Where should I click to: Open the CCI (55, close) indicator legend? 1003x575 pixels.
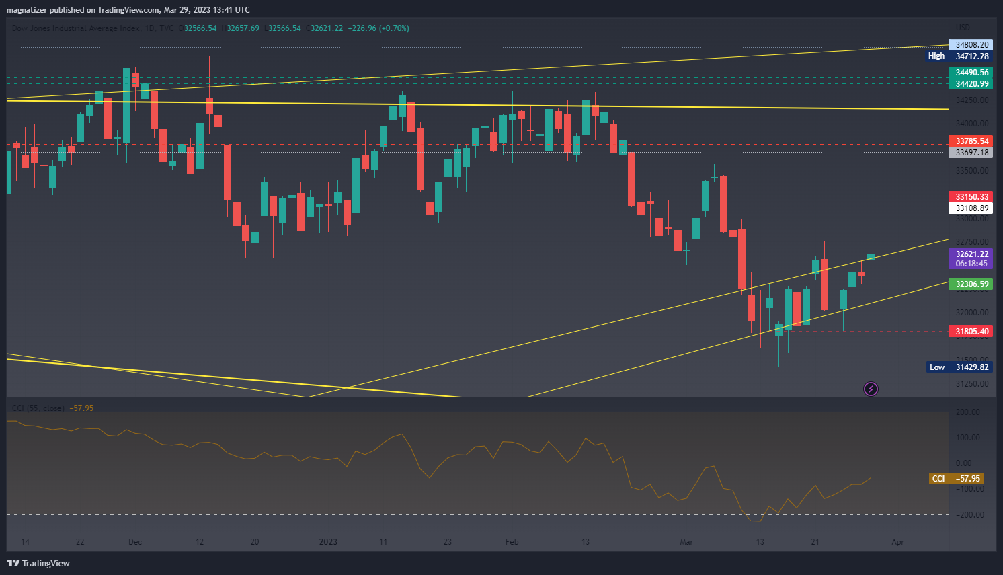(x=38, y=408)
